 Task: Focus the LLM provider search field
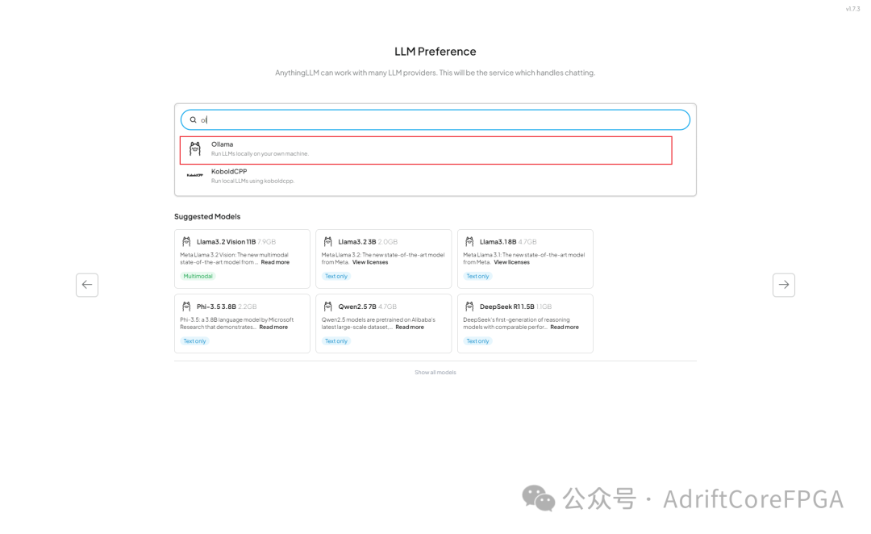(x=435, y=119)
